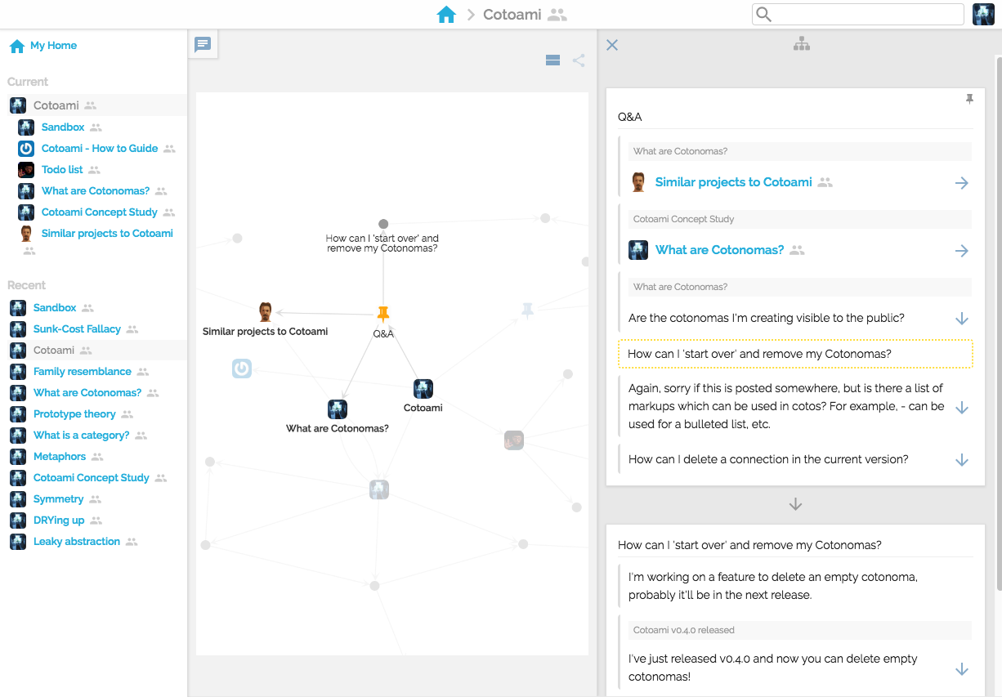The height and width of the screenshot is (697, 1002).
Task: Click Cotoami header shared-users icon
Action: (557, 15)
